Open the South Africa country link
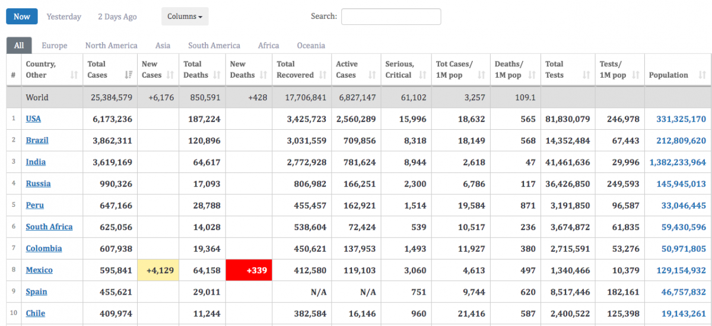712x326 pixels. coord(49,226)
